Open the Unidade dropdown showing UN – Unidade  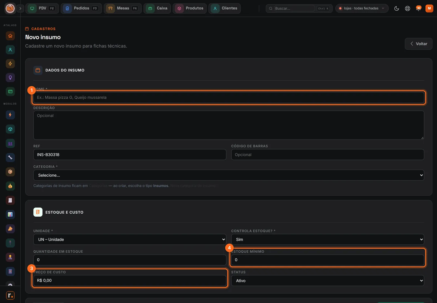click(x=130, y=240)
